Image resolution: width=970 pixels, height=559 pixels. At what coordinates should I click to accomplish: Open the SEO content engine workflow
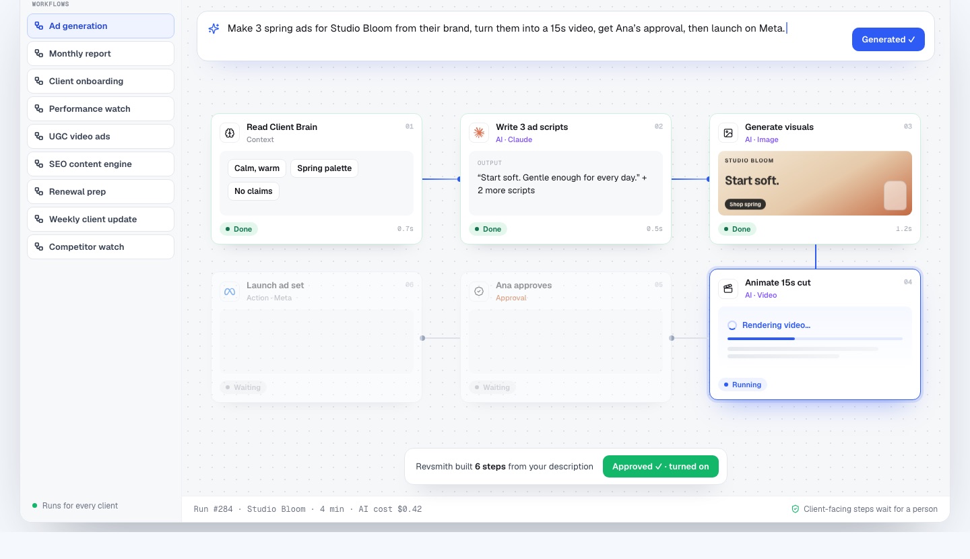[100, 164]
